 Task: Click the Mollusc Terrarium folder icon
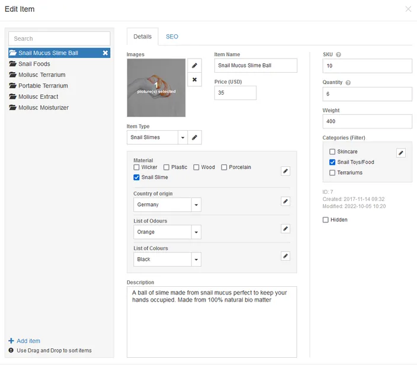click(12, 75)
